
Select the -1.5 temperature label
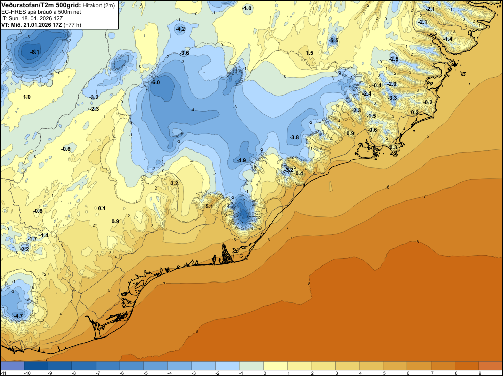tap(372, 116)
